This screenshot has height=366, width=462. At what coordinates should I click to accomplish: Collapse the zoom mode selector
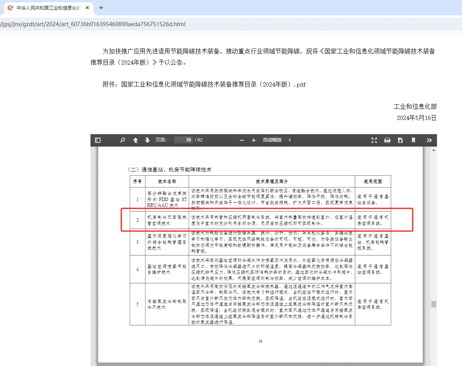pyautogui.click(x=289, y=140)
